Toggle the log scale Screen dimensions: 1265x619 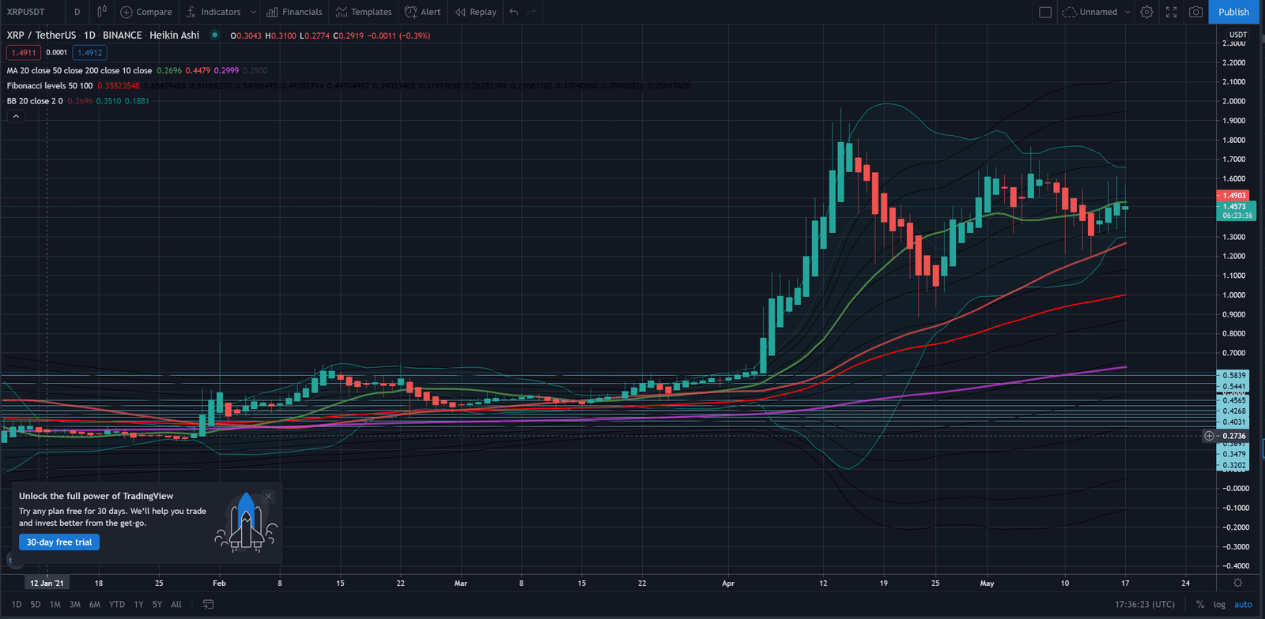[1219, 604]
